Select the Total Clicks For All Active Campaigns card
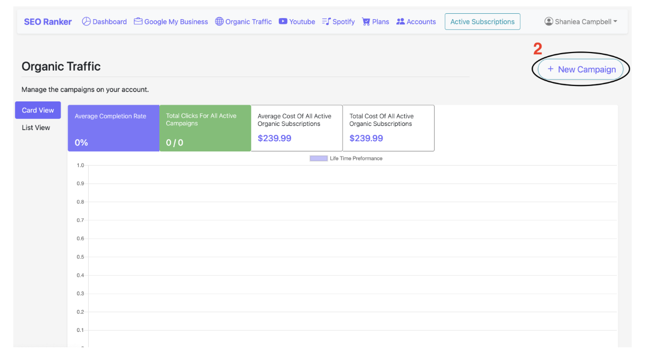 205,128
